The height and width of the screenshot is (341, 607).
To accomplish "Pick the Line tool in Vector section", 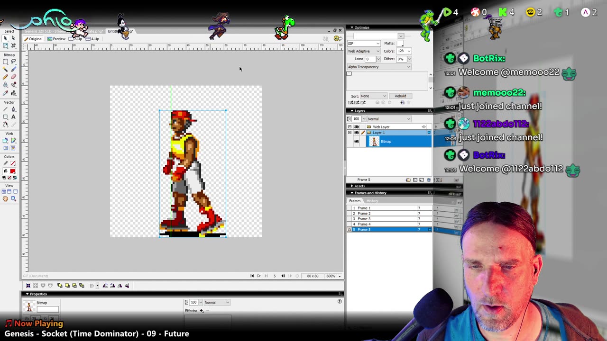I will pos(5,109).
